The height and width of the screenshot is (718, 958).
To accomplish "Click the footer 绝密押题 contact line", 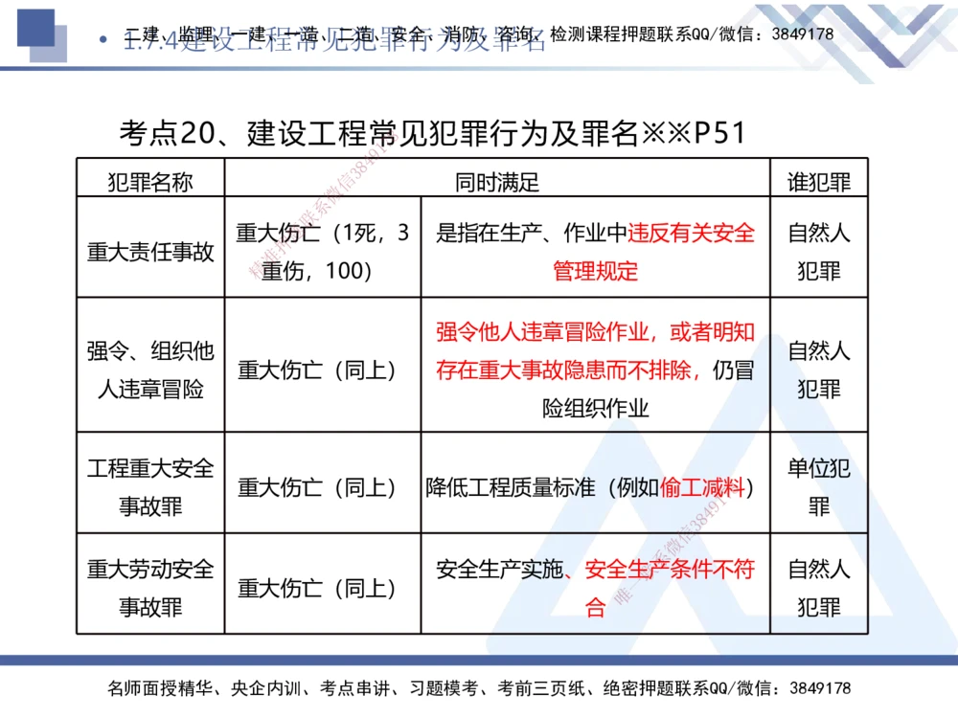I will click(479, 687).
